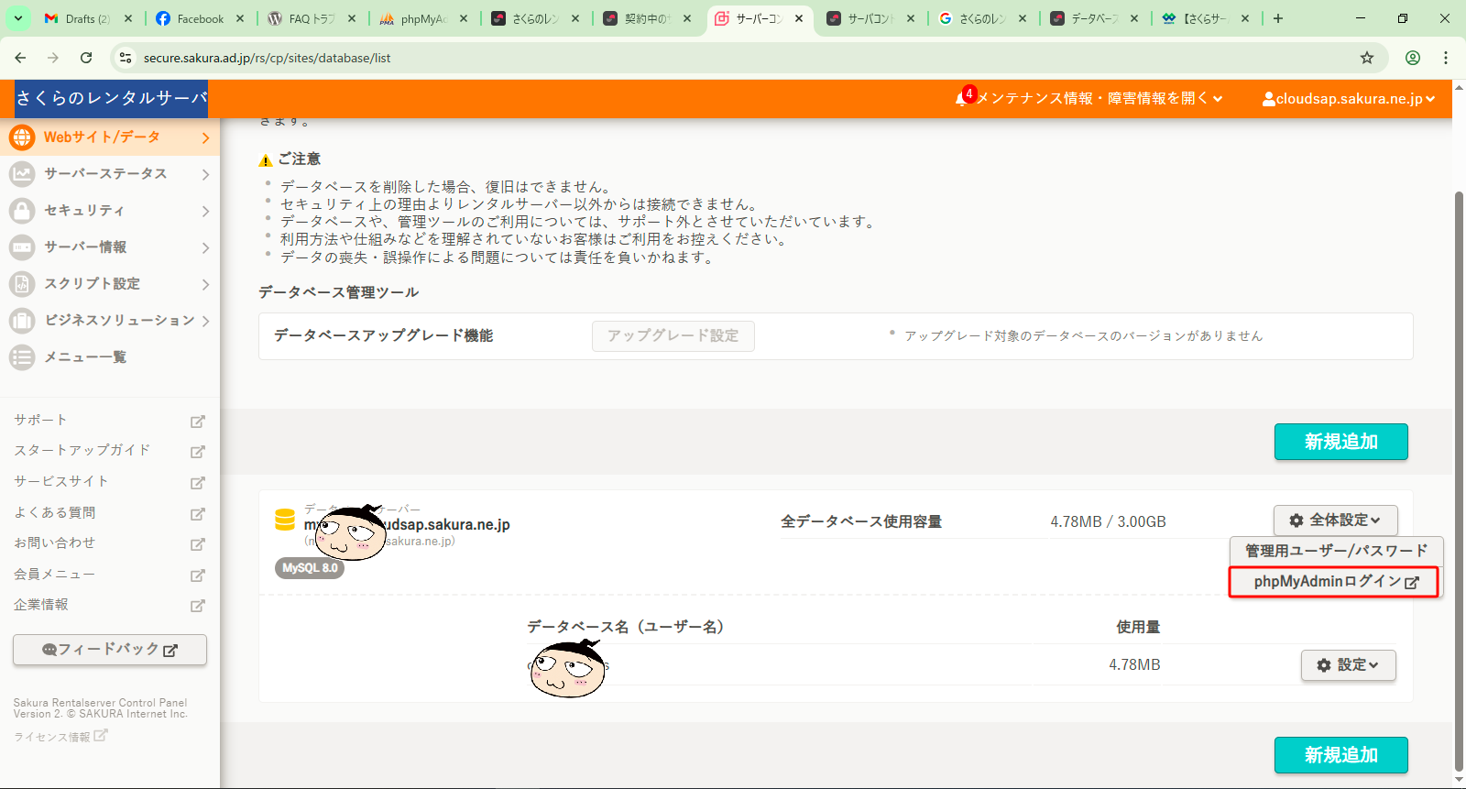1466x789 pixels.
Task: Open a new browser tab with plus icon
Action: [x=1278, y=18]
